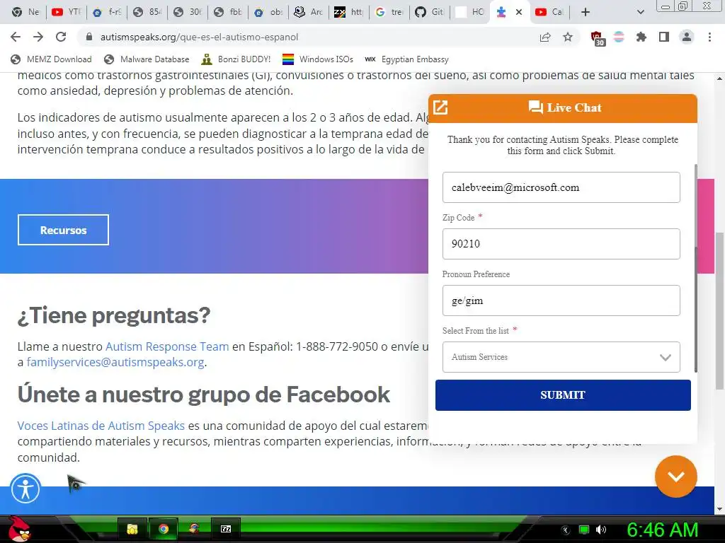Open file explorer from the taskbar
Screen dimensions: 725x543
[132, 529]
